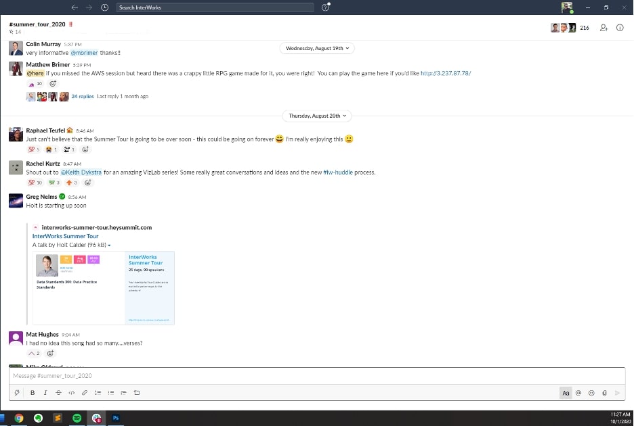Open the InterWorks Summer Tour preview title link

tap(65, 236)
